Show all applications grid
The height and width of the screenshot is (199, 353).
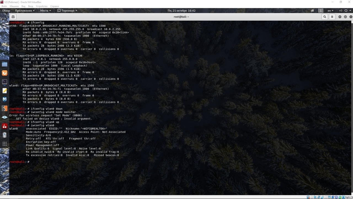click(4, 144)
